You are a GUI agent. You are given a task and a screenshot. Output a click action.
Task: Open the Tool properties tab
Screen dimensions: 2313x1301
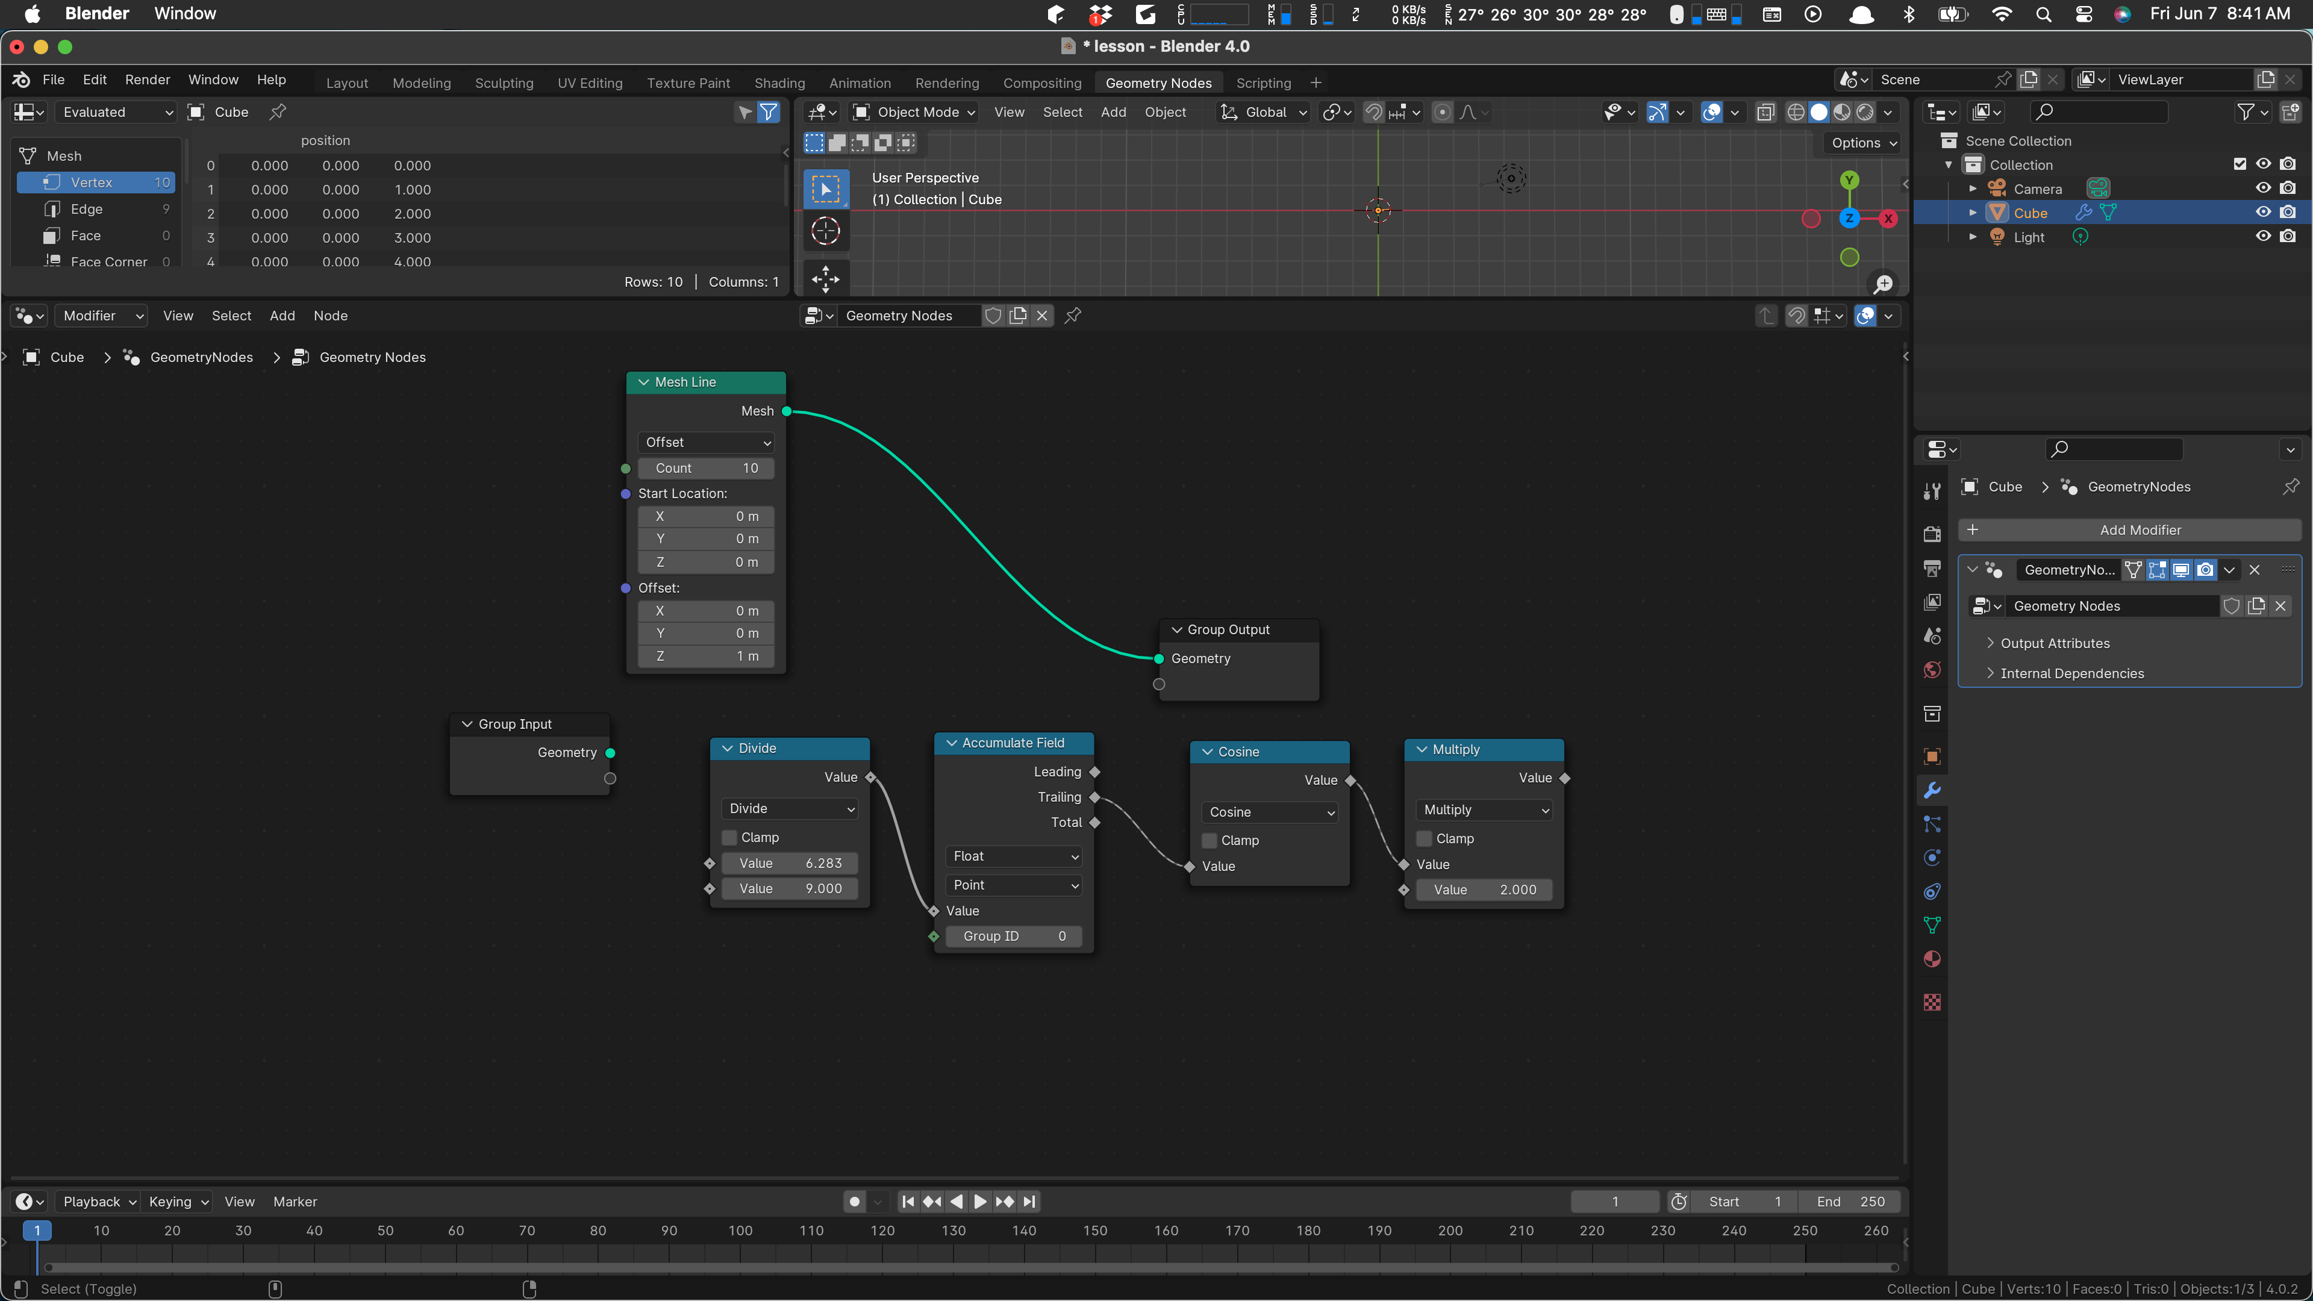(1932, 491)
